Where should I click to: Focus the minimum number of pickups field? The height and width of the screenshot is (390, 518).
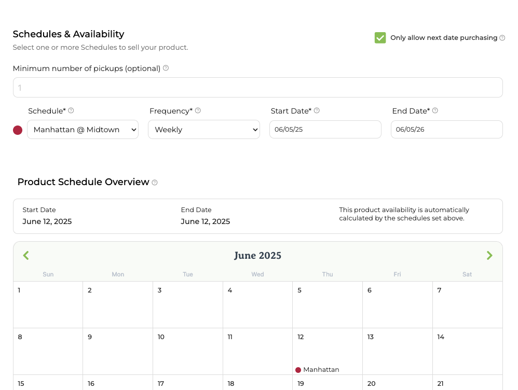point(257,88)
